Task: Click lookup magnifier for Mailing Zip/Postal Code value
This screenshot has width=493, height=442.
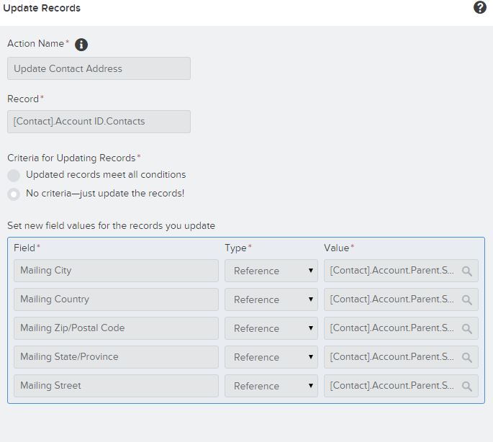Action: coord(467,329)
